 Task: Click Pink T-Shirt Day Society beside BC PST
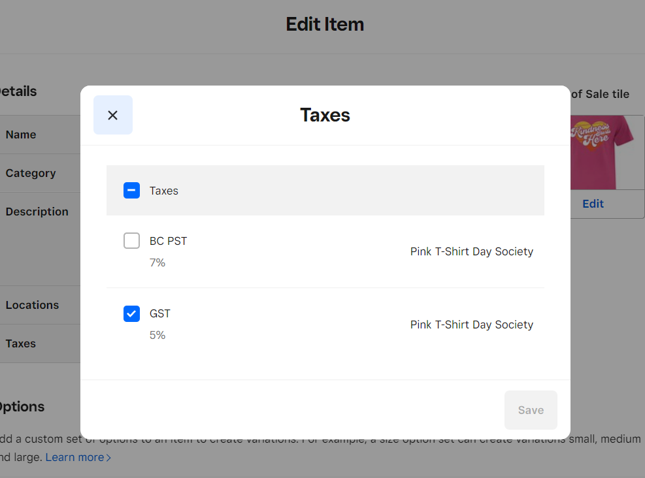(x=471, y=251)
